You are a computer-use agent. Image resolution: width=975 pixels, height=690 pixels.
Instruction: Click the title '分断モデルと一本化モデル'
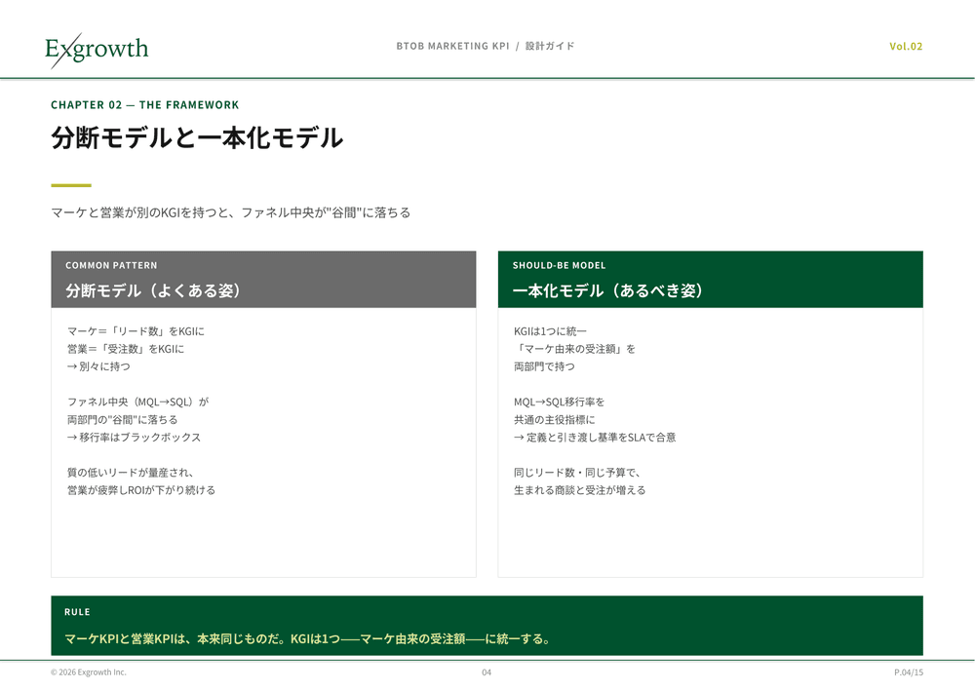click(x=197, y=137)
